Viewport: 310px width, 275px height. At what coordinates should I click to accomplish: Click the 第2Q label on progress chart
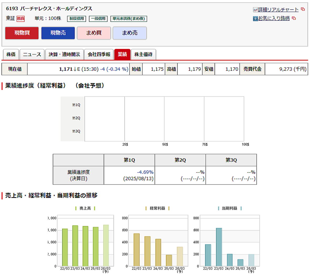(76, 118)
